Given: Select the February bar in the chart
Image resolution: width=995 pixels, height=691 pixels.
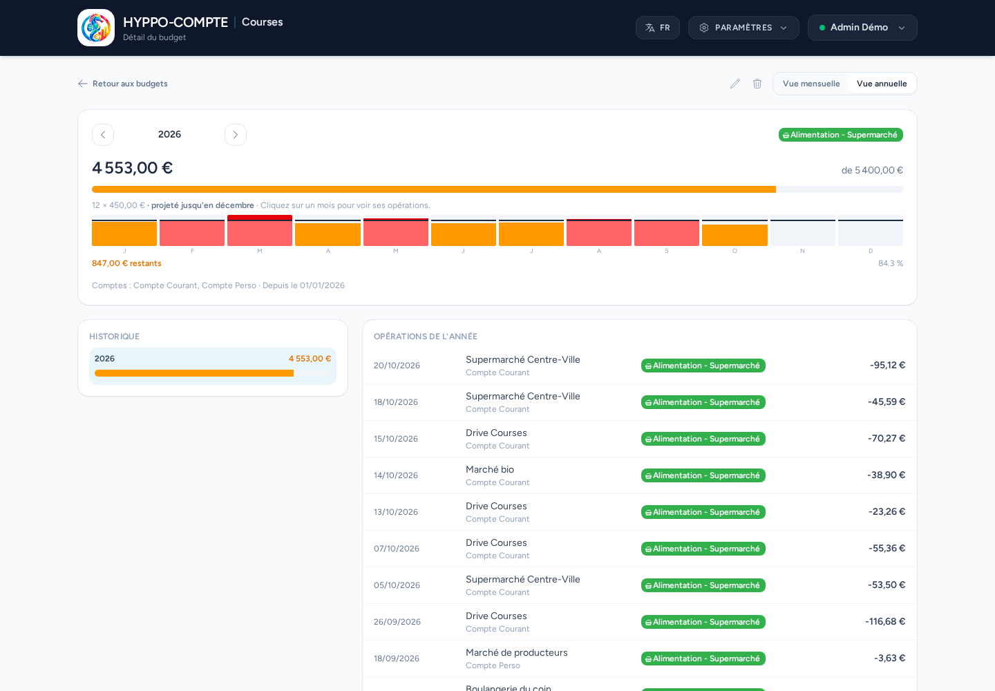Looking at the screenshot, I should pyautogui.click(x=192, y=231).
